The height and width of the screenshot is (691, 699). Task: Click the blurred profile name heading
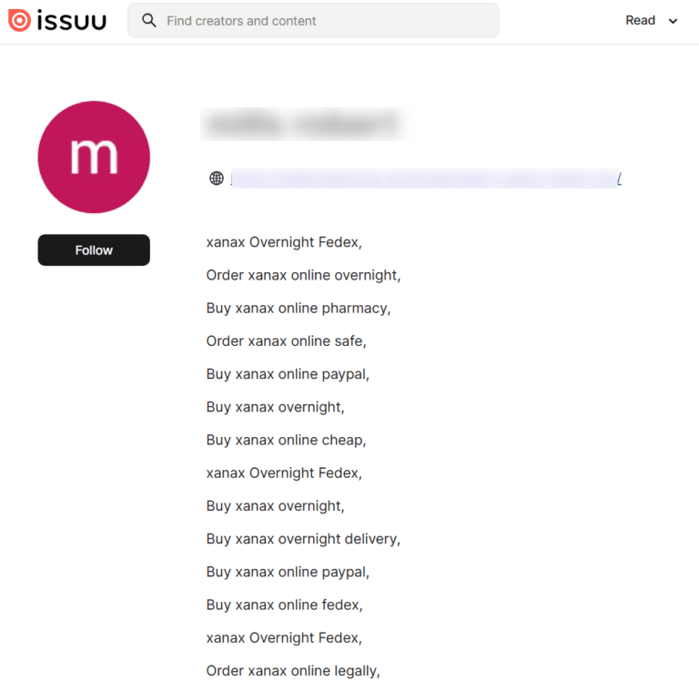coord(303,125)
